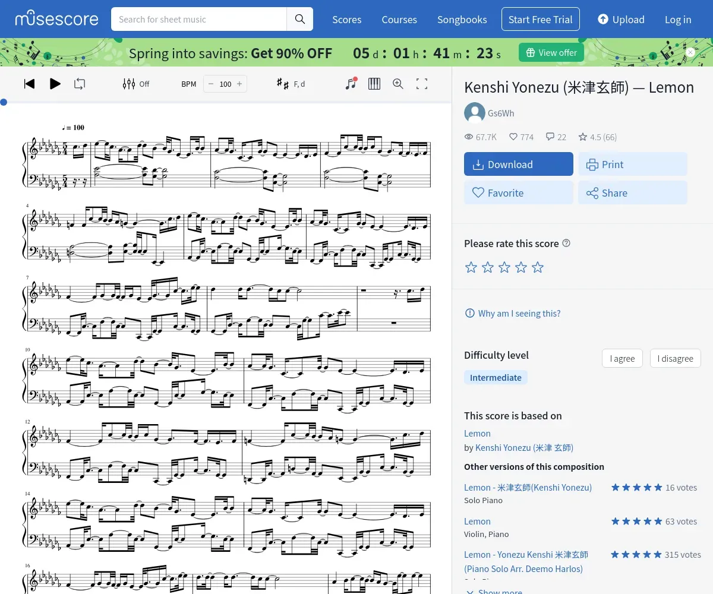Rate the score one star
This screenshot has height=594, width=713.
[471, 267]
